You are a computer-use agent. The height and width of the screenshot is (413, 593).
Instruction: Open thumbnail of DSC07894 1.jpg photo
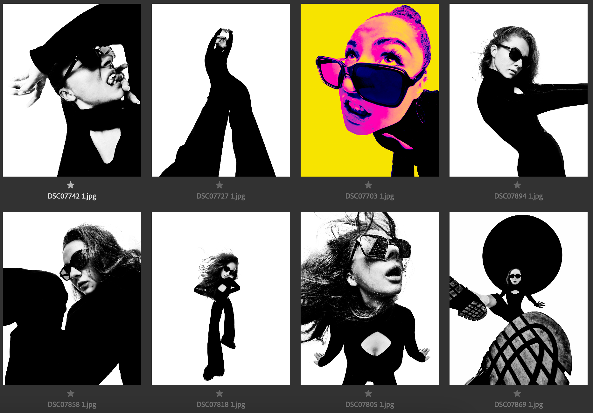(x=519, y=90)
